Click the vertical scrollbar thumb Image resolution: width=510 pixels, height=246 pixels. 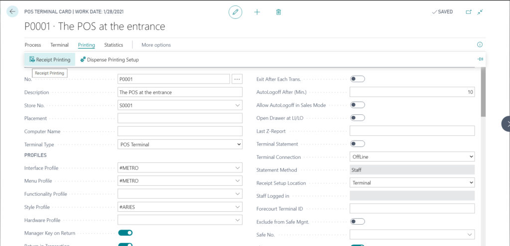(x=483, y=92)
